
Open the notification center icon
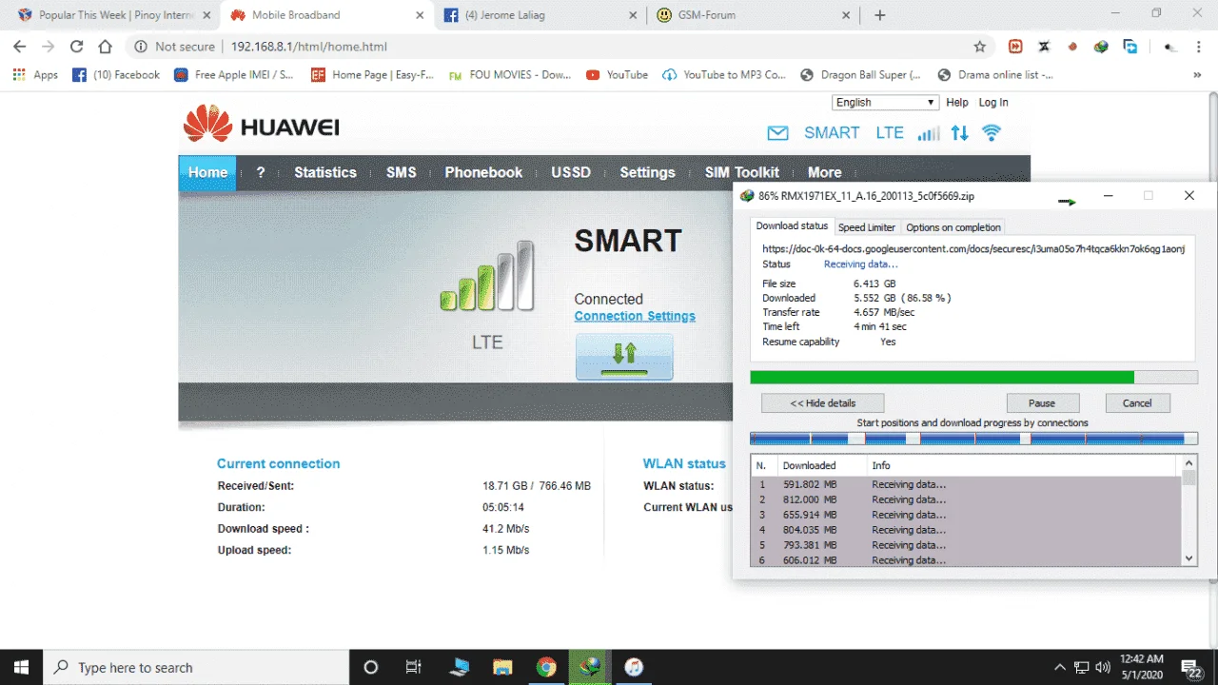[1189, 668]
